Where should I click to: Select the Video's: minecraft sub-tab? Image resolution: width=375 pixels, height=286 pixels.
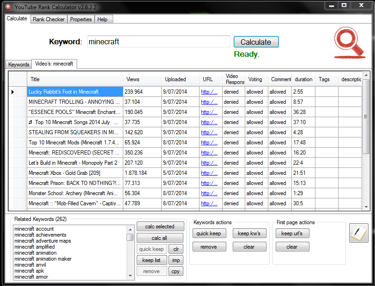point(54,64)
